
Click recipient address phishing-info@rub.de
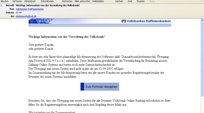pos(26,16)
